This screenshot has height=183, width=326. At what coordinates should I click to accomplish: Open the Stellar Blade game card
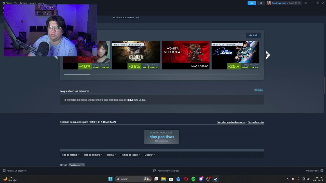pos(235,55)
